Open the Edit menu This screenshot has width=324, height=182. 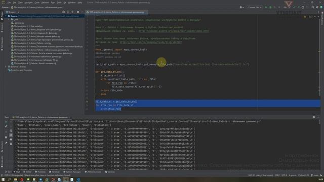pos(15,3)
